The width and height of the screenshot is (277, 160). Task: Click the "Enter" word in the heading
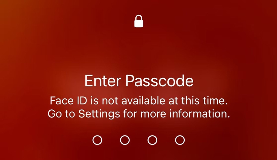point(103,81)
